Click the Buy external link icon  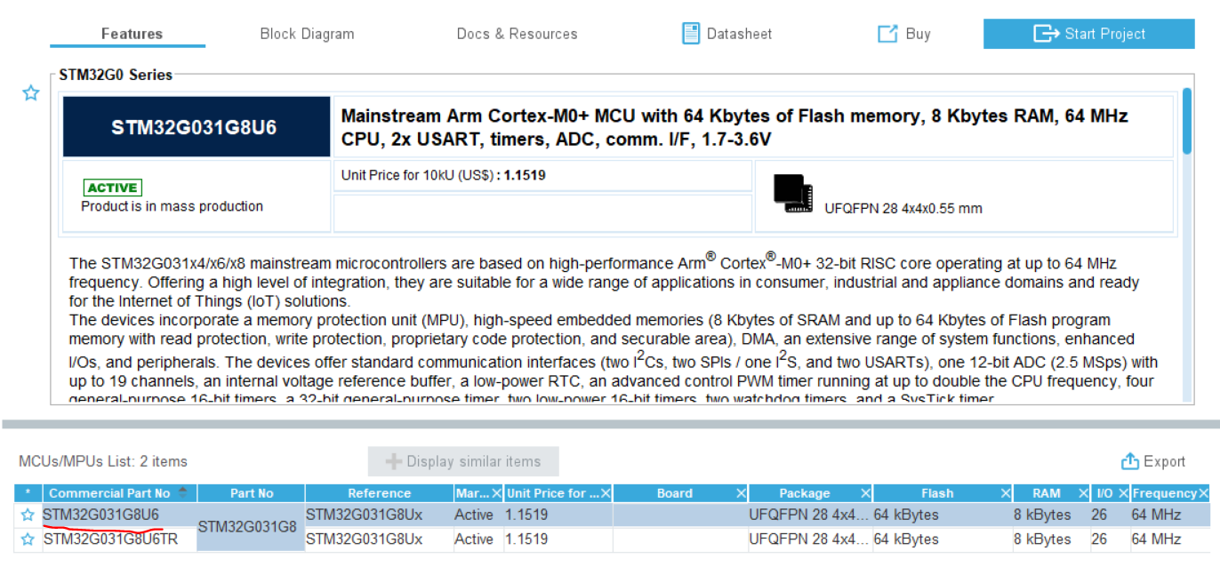click(x=887, y=34)
